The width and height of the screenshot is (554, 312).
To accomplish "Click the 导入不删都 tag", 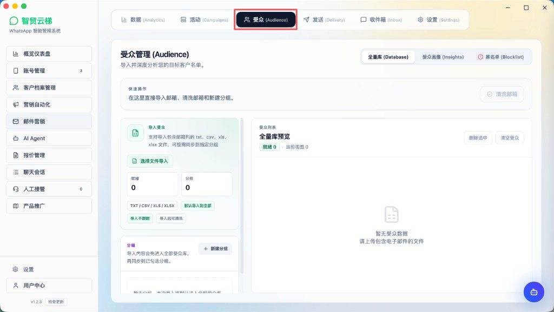I will (140, 218).
